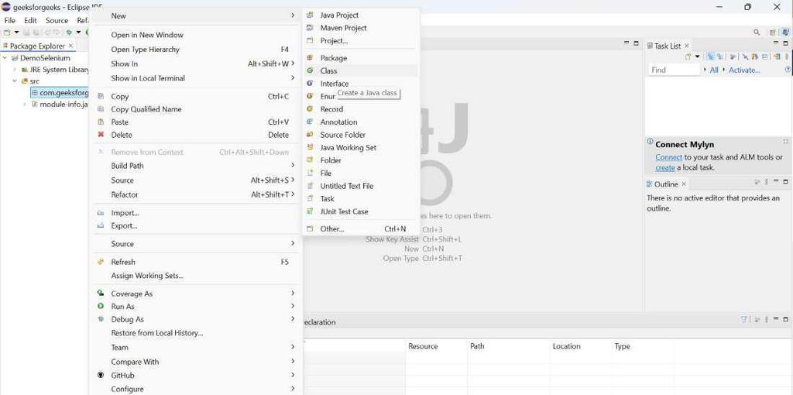Viewport: 793px width, 395px height.
Task: Select Restore from Local History...
Action: point(156,333)
